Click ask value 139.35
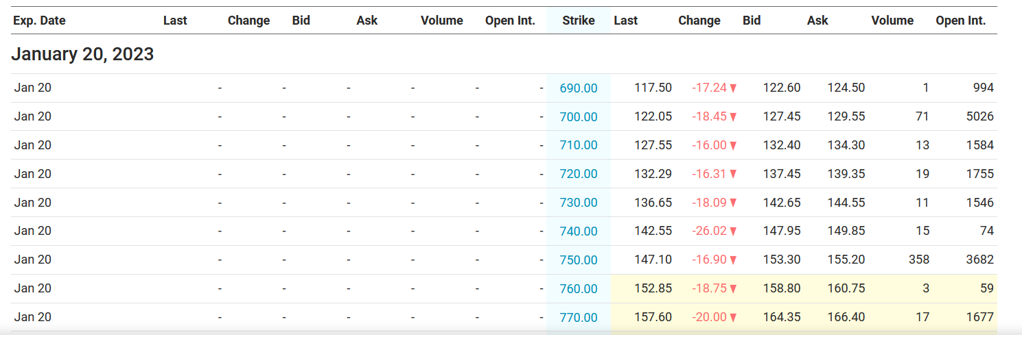1022x339 pixels. [846, 174]
